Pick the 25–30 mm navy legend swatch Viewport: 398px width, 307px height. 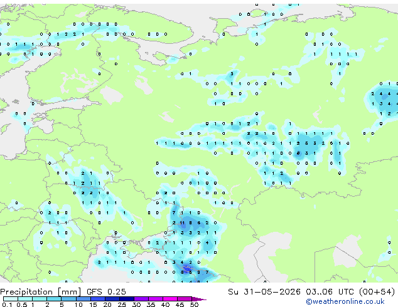pyautogui.click(x=127, y=299)
